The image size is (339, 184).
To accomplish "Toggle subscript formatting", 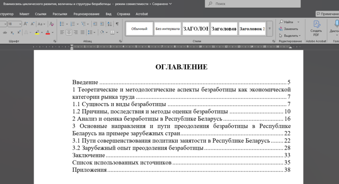I will coord(12,32).
